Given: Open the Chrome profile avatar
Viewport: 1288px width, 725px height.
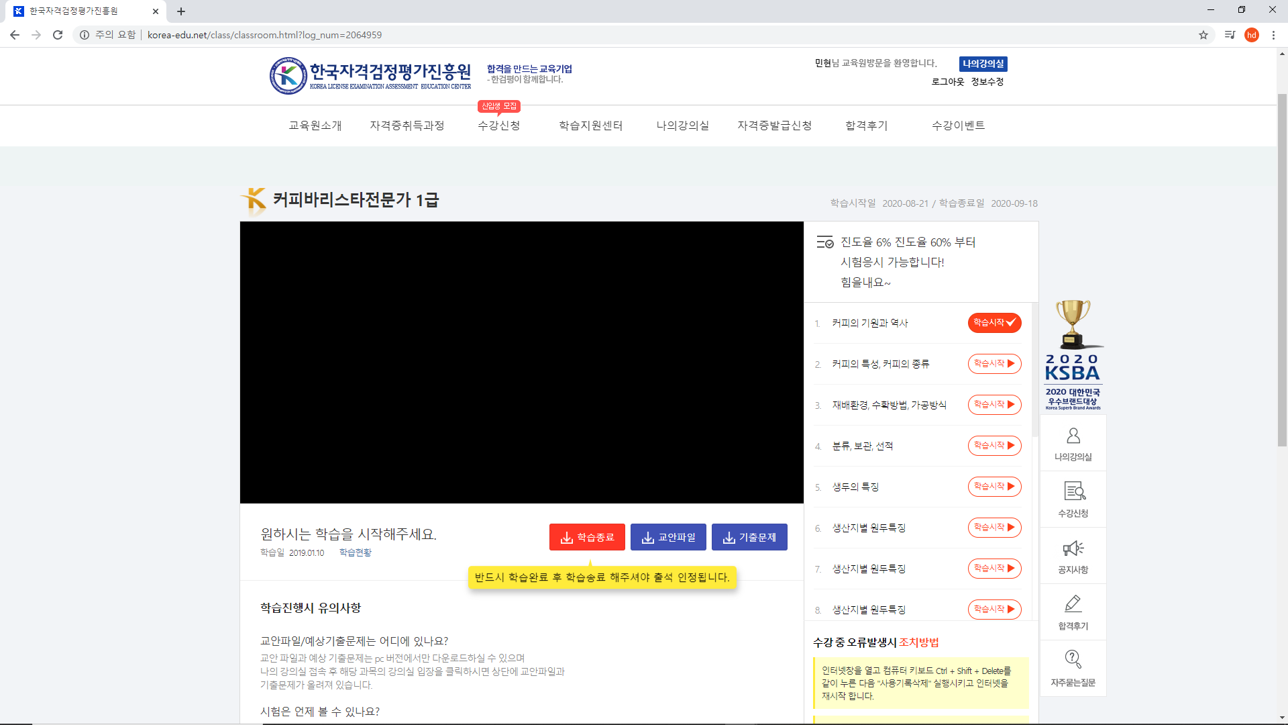Looking at the screenshot, I should [x=1252, y=35].
